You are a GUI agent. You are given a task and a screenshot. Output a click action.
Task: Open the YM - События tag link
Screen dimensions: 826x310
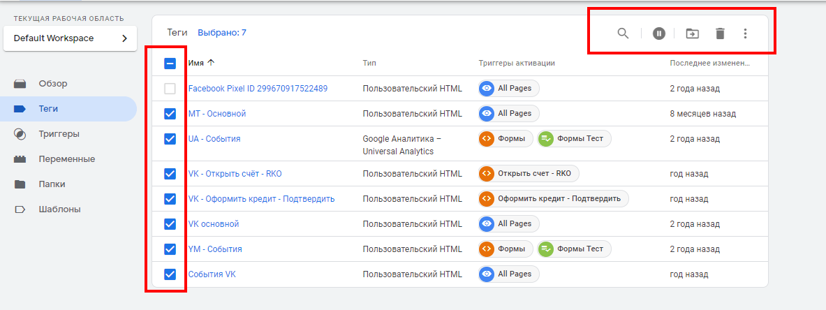point(215,249)
